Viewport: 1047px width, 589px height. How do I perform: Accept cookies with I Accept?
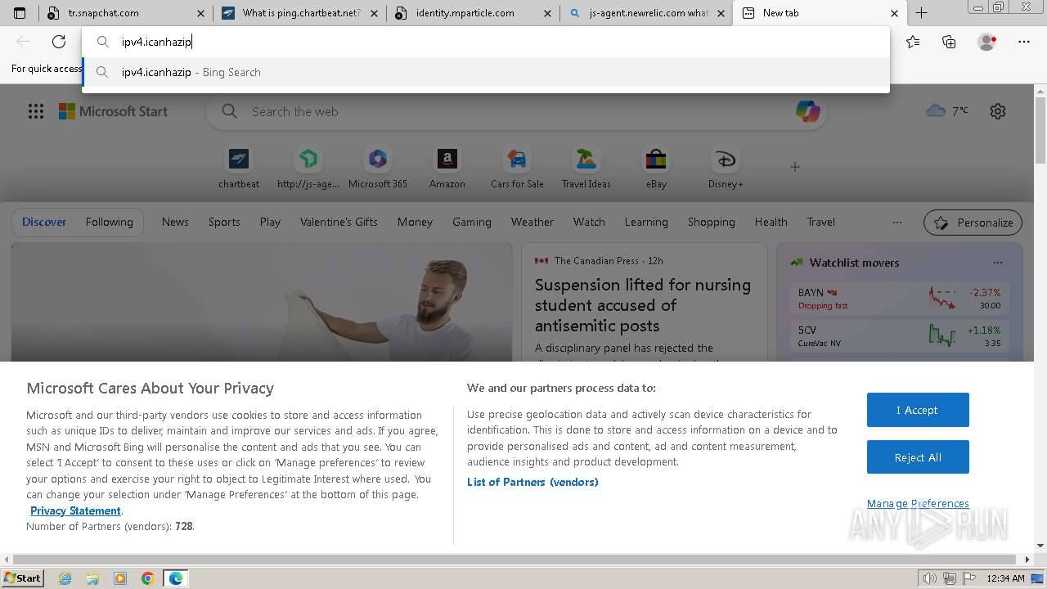(x=918, y=410)
